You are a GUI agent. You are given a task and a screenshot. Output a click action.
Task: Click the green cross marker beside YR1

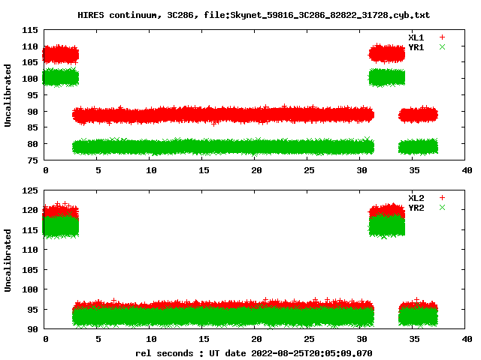pyautogui.click(x=442, y=47)
